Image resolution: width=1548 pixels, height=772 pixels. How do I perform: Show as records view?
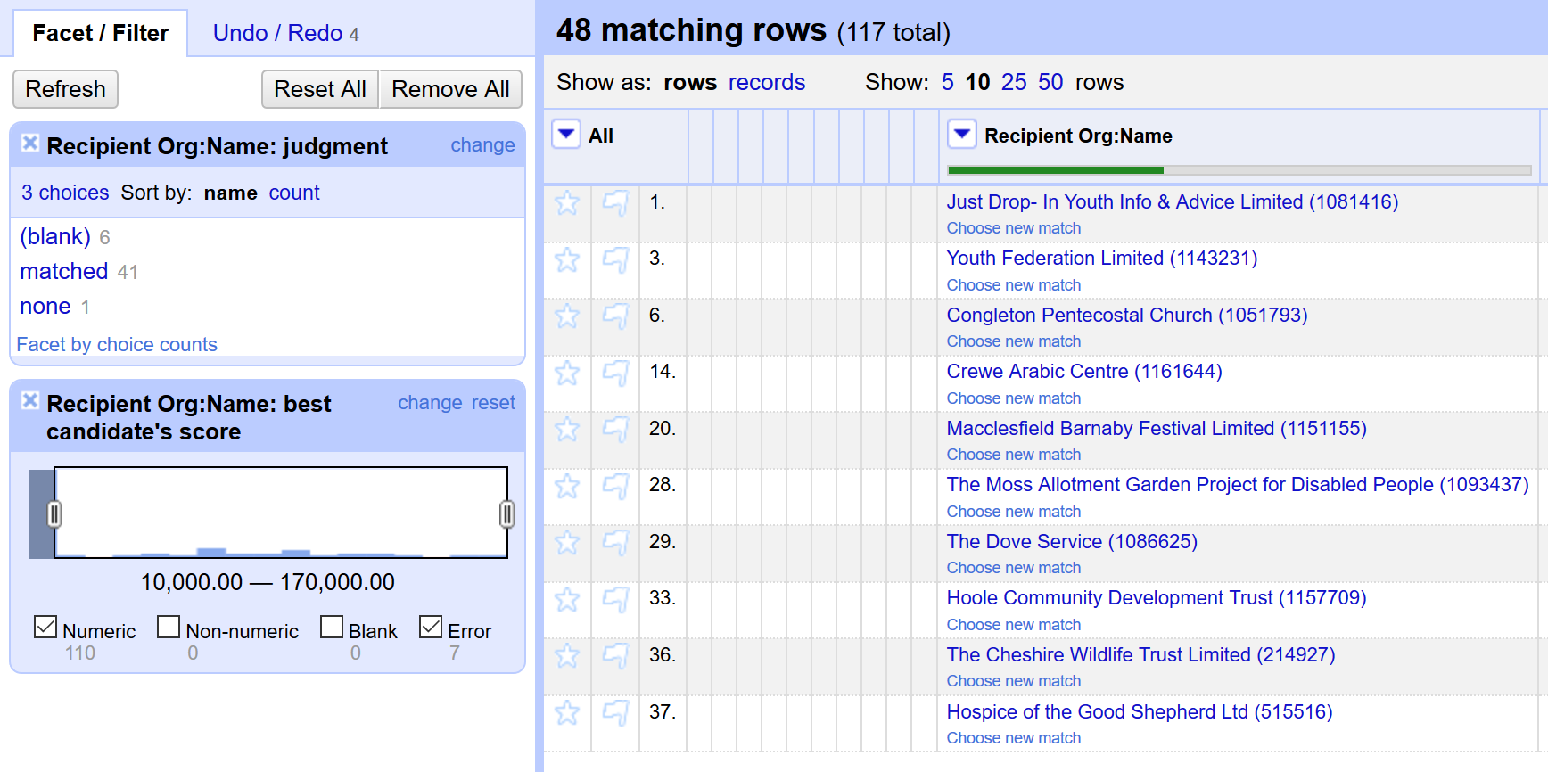766,82
